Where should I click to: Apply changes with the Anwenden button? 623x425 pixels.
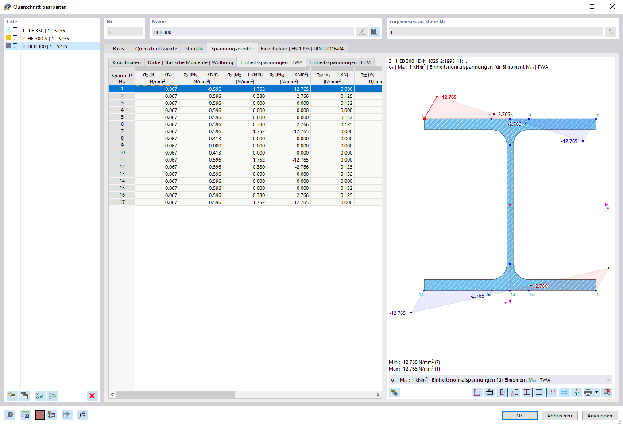[x=600, y=415]
